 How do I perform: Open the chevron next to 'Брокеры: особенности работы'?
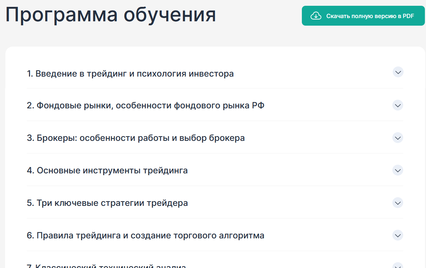(397, 138)
